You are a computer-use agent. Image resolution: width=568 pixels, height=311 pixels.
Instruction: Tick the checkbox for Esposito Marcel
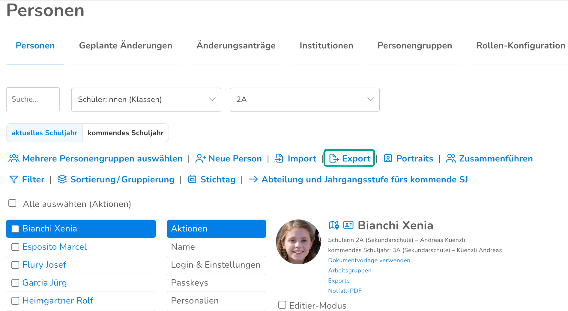point(15,247)
